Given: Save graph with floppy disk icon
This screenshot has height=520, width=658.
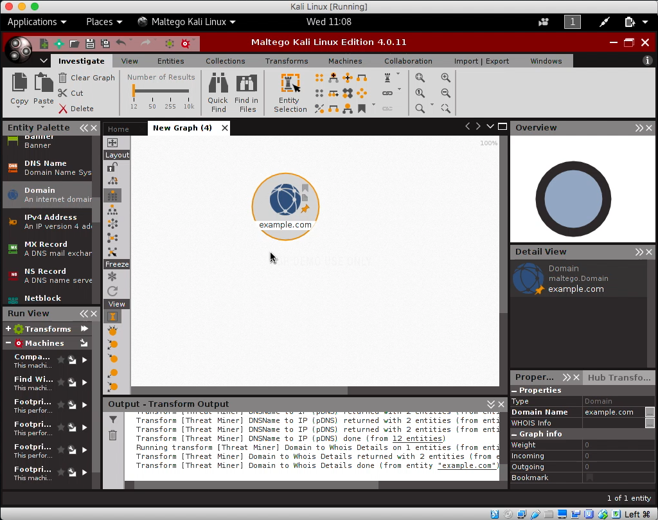Looking at the screenshot, I should point(90,43).
